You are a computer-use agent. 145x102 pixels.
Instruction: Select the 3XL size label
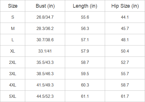point(13,74)
